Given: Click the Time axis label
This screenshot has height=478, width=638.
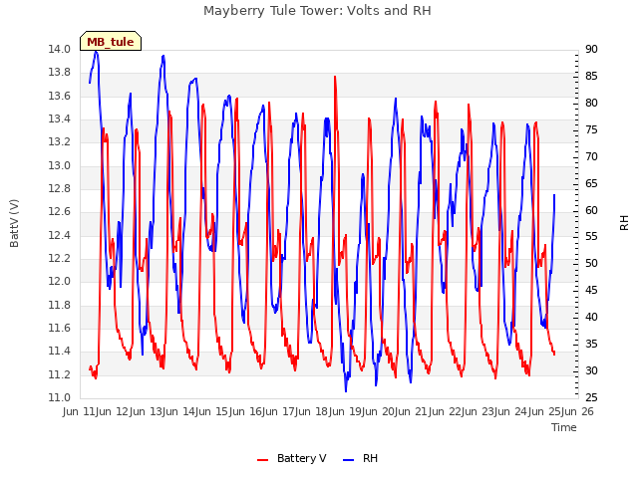Looking at the screenshot, I should point(564,427).
